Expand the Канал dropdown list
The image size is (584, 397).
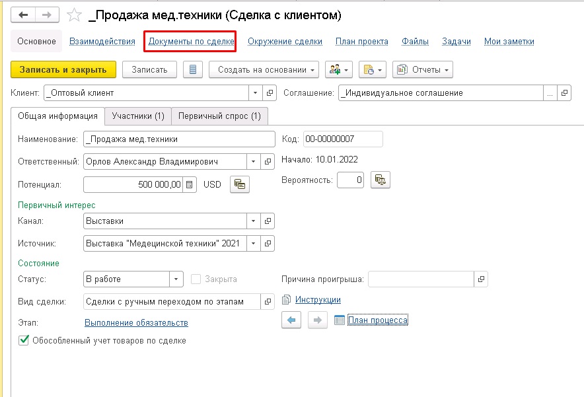pos(254,221)
